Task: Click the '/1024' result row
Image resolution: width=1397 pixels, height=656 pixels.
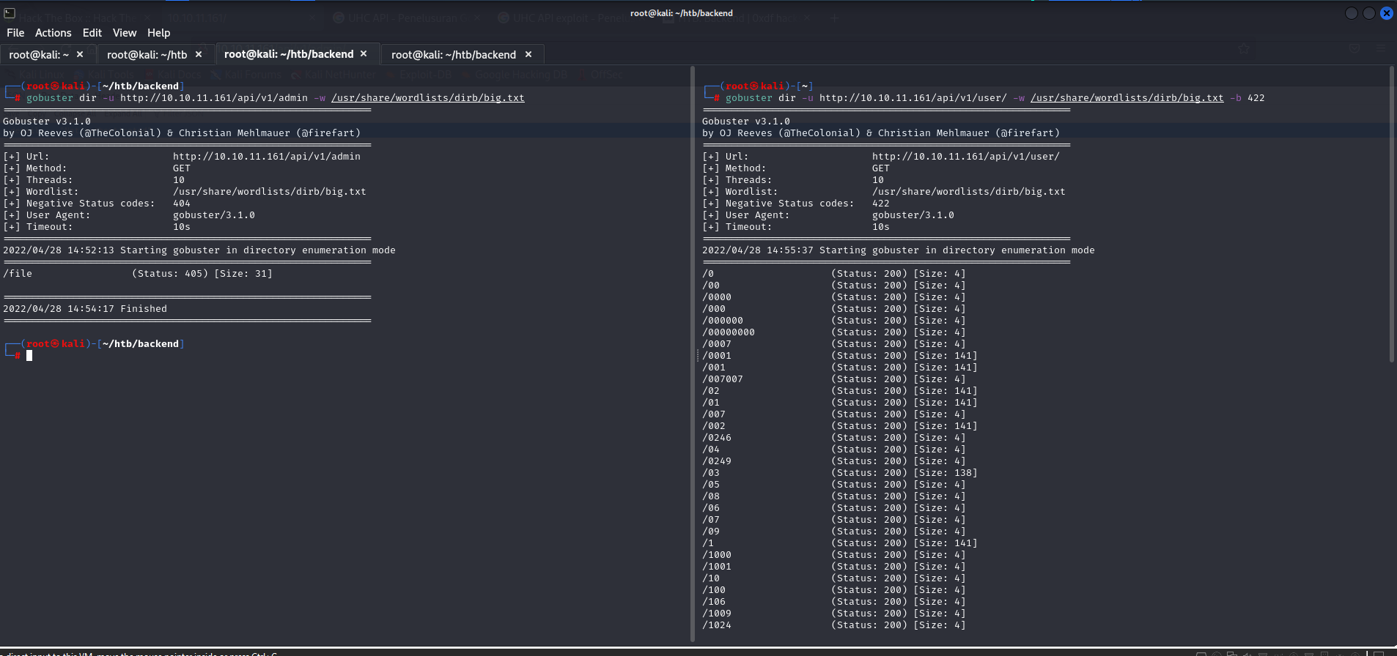Action: pyautogui.click(x=834, y=625)
